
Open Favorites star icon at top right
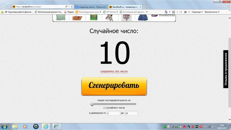224,7
